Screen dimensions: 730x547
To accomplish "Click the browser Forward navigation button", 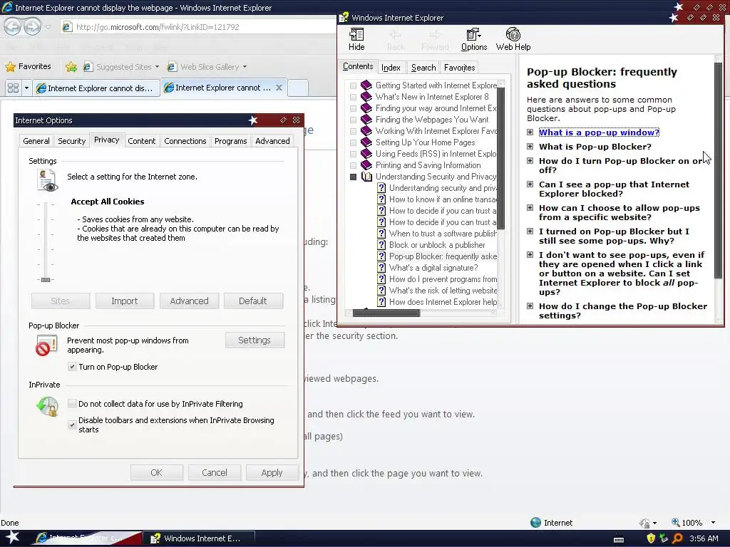I will point(32,26).
